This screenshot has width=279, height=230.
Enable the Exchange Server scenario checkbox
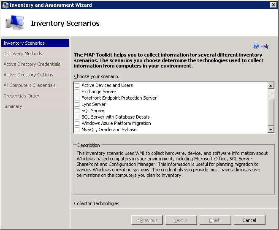pyautogui.click(x=77, y=92)
